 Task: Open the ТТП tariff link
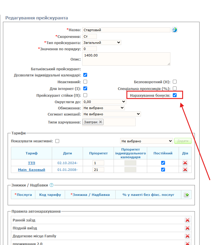point(31,163)
